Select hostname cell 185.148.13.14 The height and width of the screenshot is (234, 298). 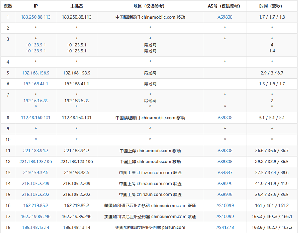click(x=77, y=227)
